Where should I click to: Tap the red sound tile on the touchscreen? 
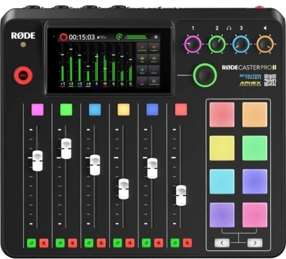(142, 48)
